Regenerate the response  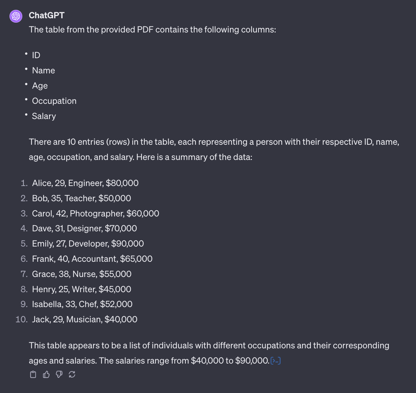point(72,374)
